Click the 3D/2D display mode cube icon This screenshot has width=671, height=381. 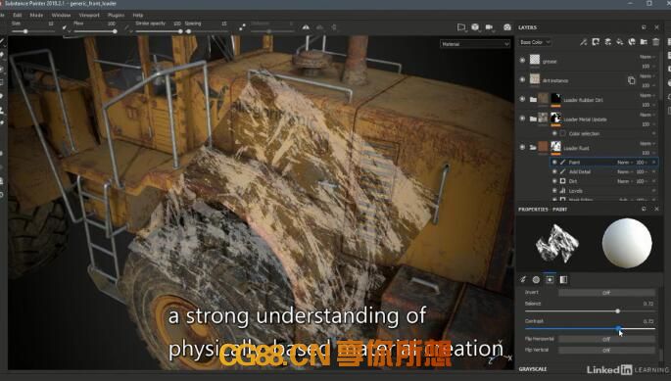click(475, 27)
